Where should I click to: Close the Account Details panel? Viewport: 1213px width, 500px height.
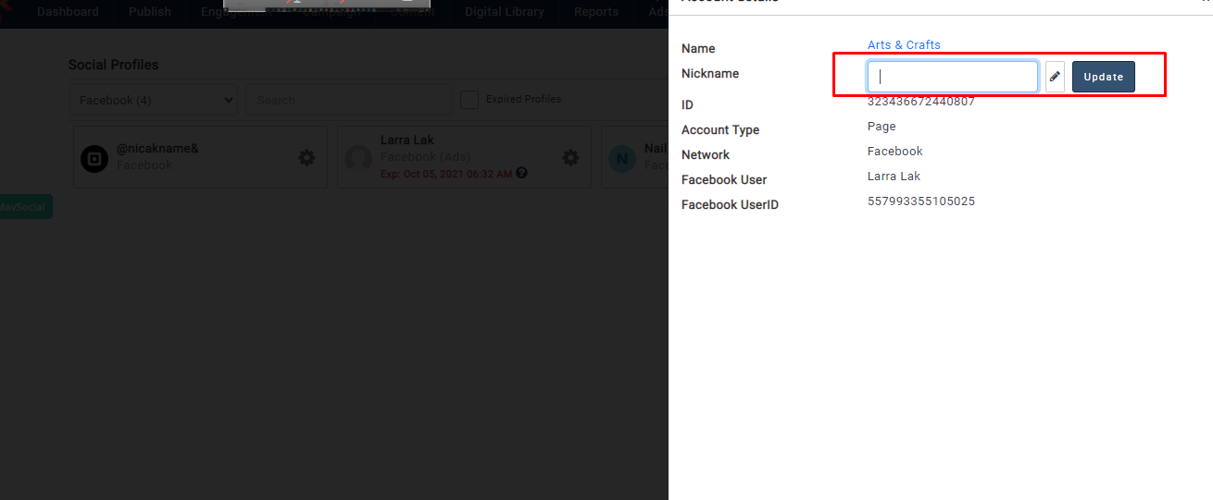(x=1206, y=2)
